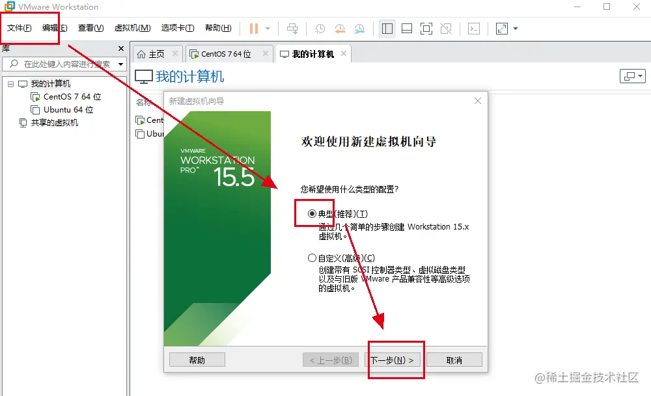Close the 新建虚拟机向导 dialog
651x396 pixels.
(x=478, y=101)
